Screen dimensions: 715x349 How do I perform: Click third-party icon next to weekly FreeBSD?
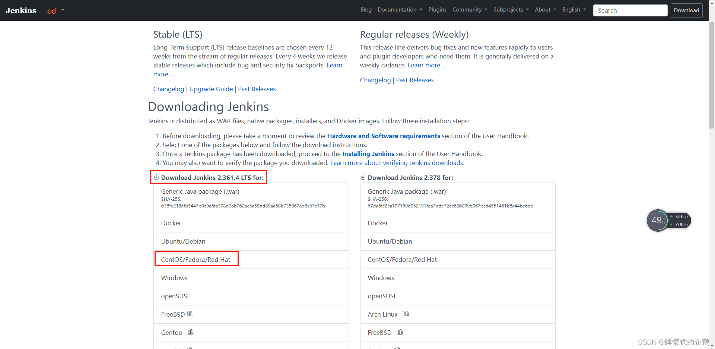pos(400,332)
